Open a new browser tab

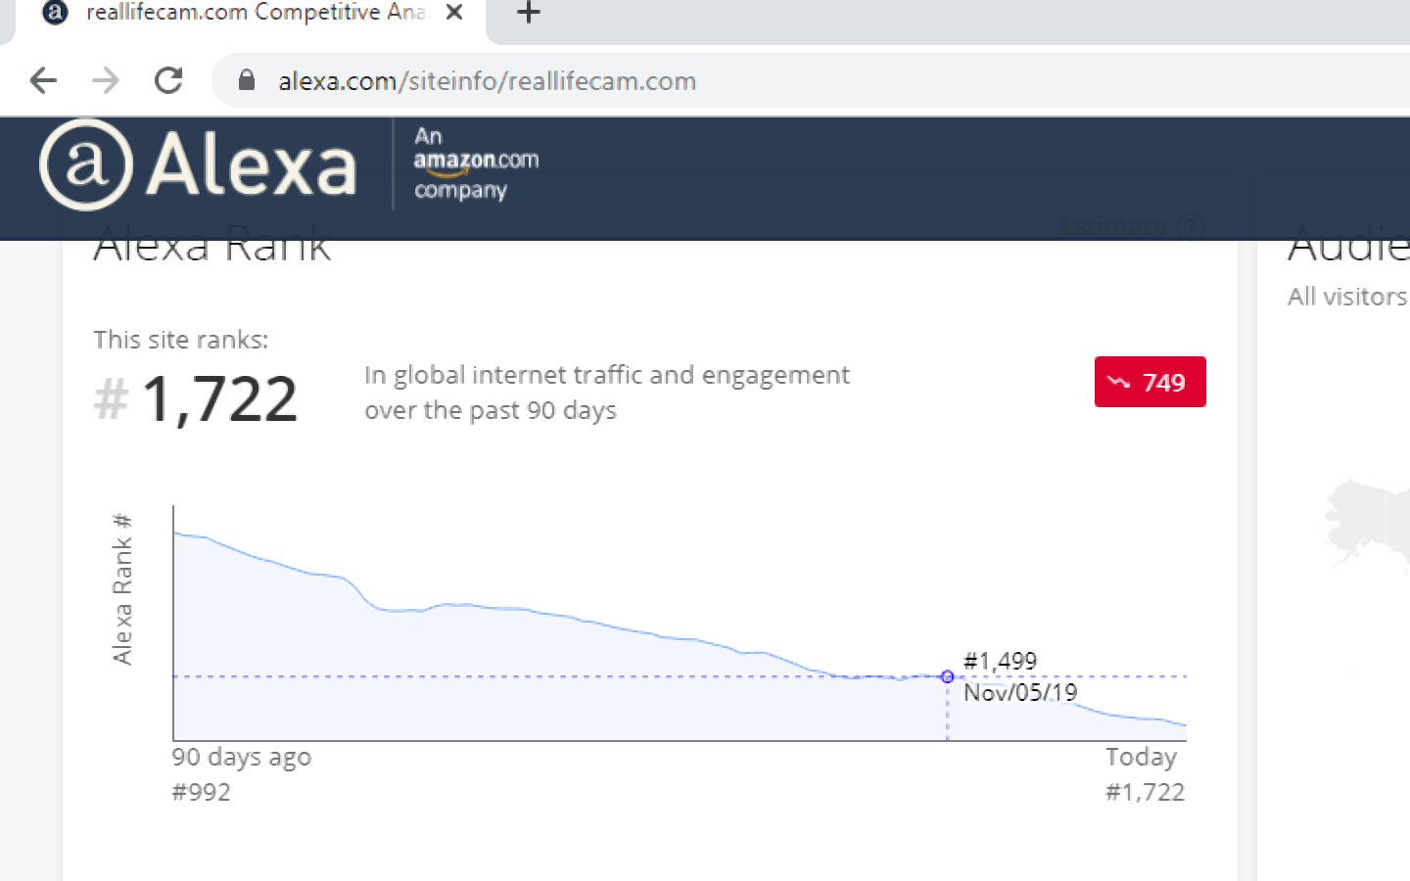(x=529, y=13)
